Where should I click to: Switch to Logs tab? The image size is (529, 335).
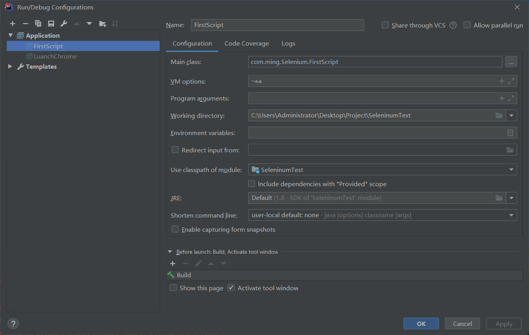(x=288, y=44)
